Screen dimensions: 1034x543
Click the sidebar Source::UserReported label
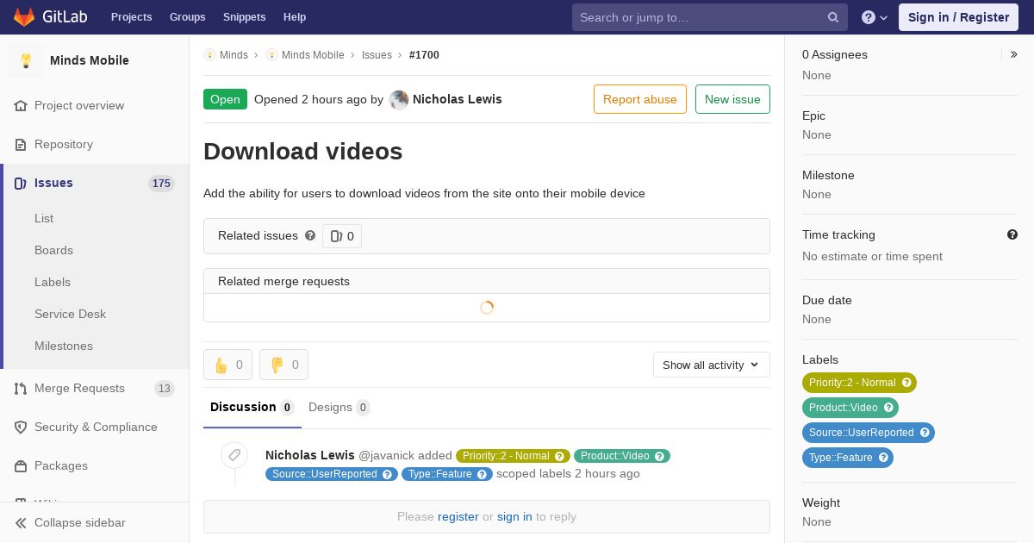869,433
